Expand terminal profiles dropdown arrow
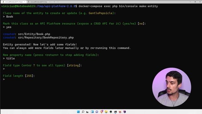This screenshot has height=114, width=202. point(58,2)
